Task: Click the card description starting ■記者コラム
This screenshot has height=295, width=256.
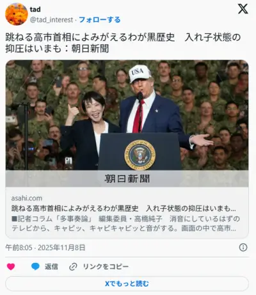Action: click(x=125, y=223)
